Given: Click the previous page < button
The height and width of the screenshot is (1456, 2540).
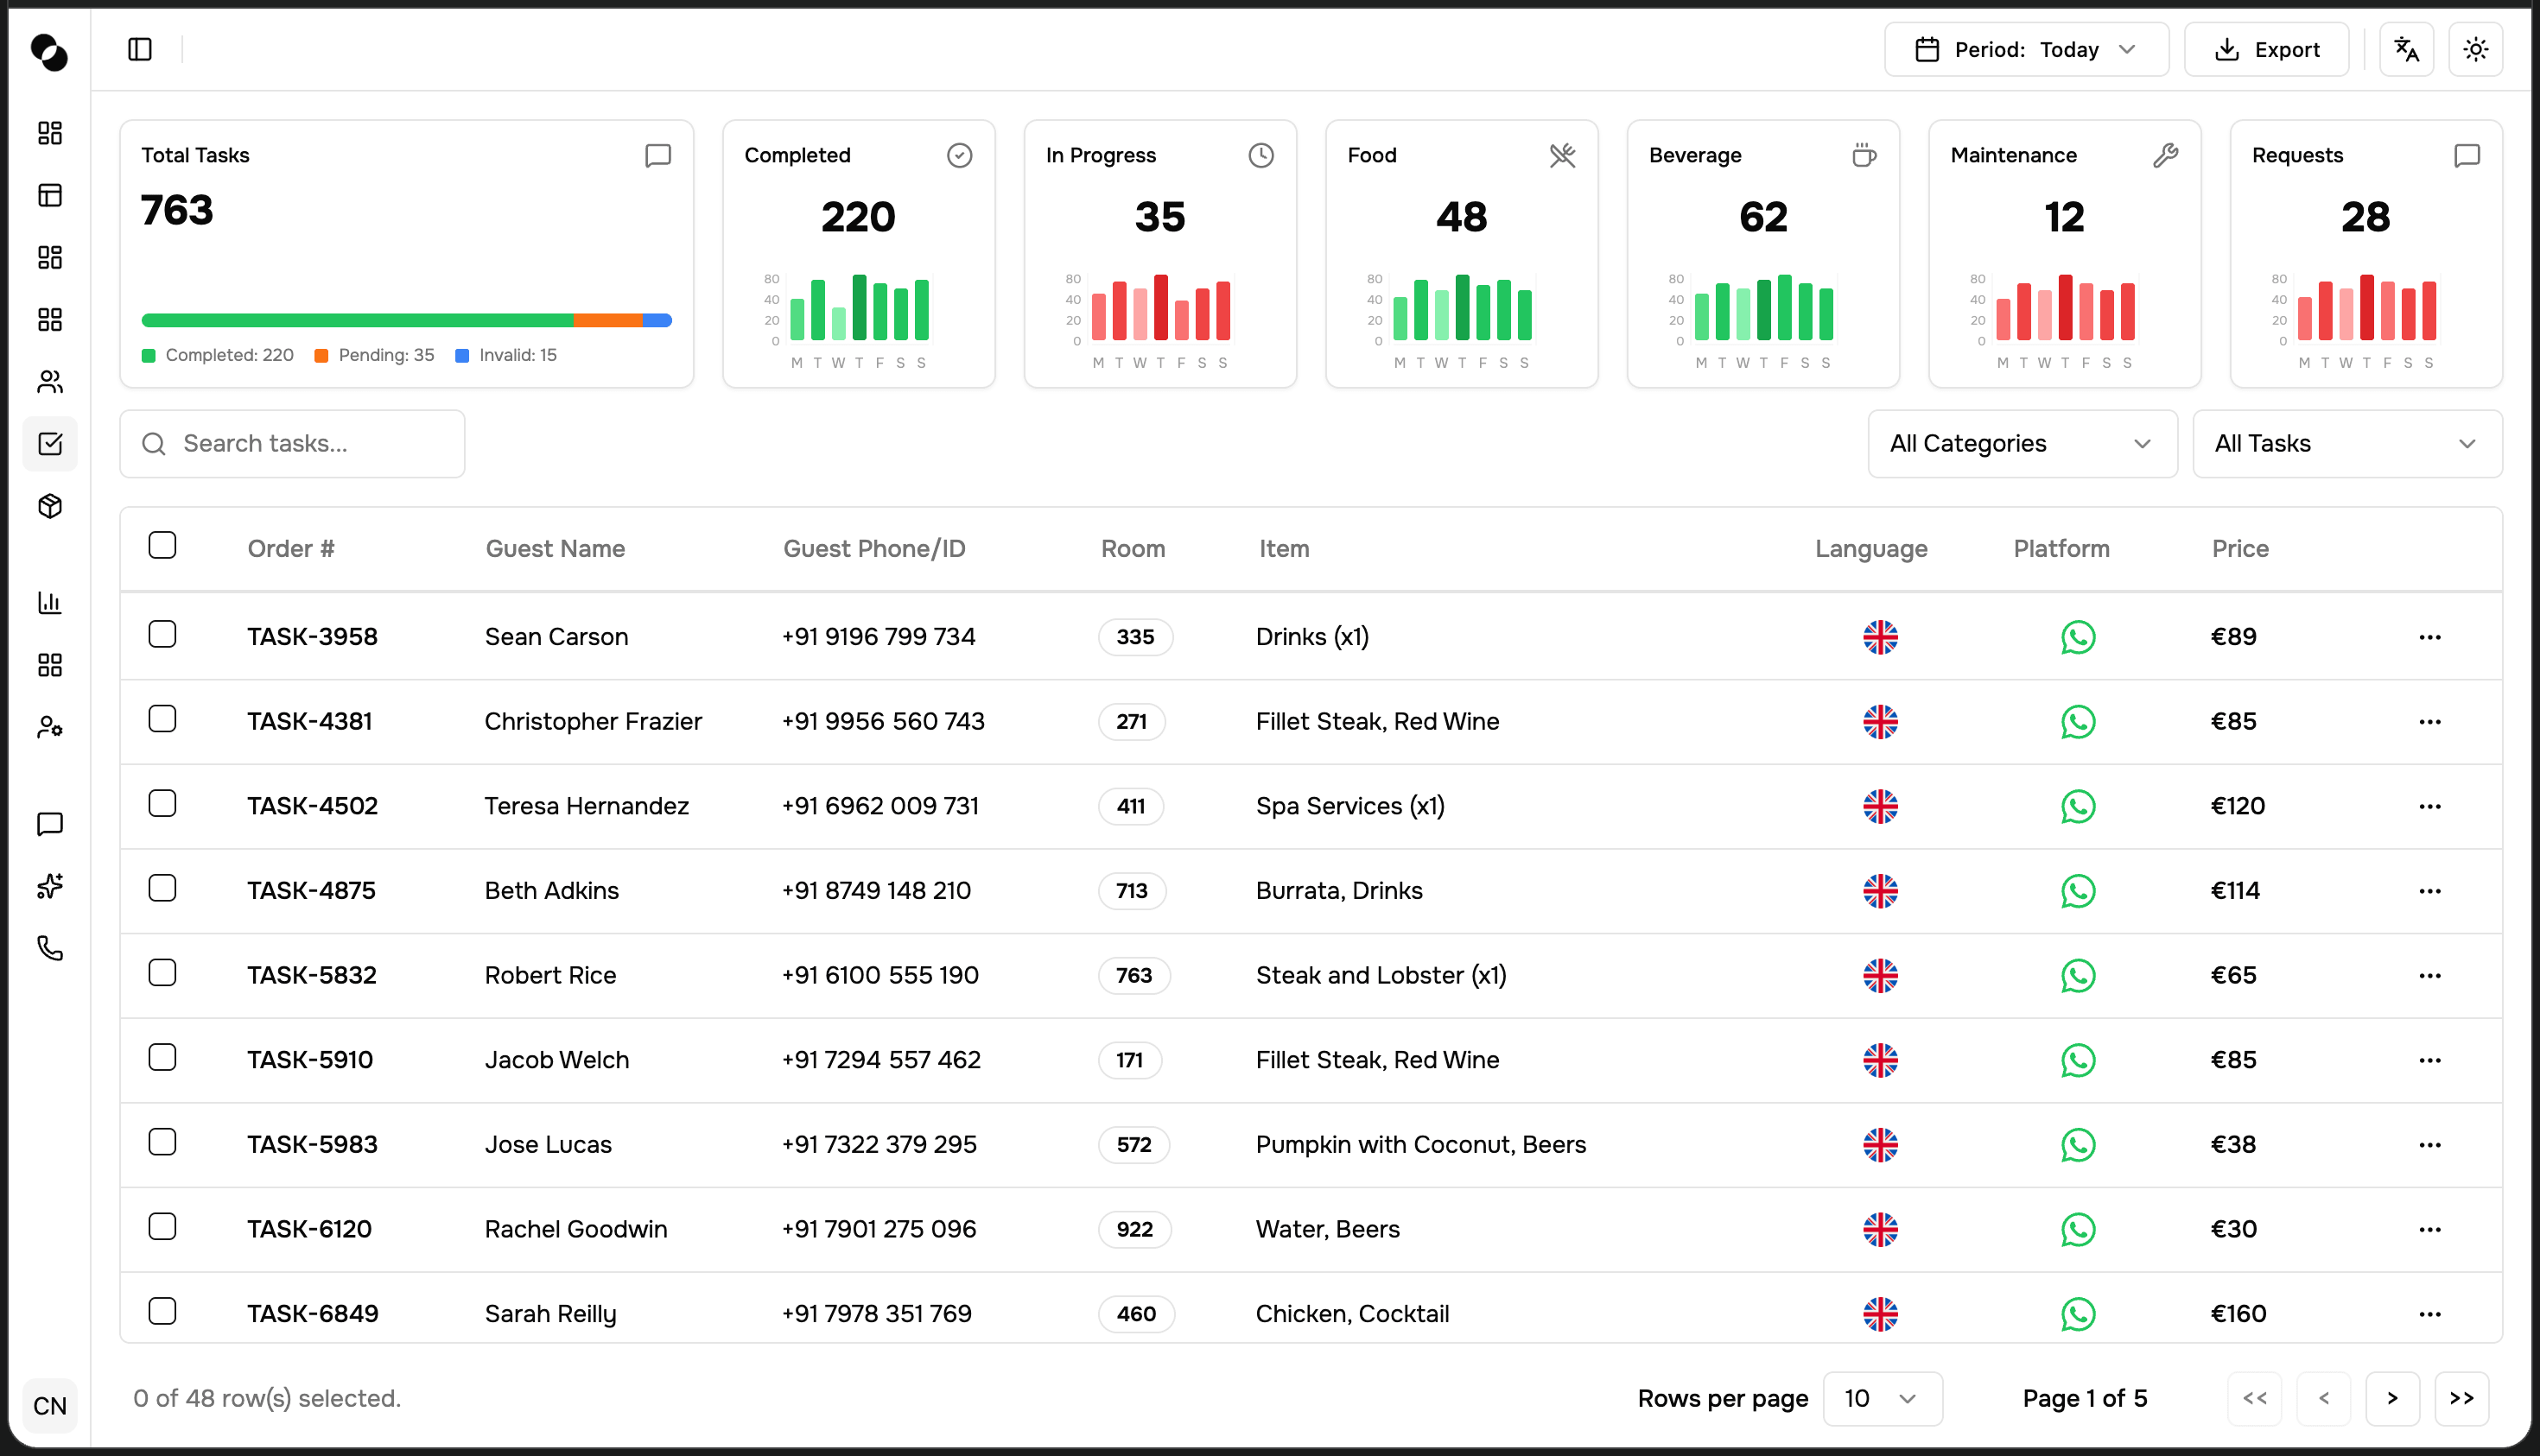Looking at the screenshot, I should 2322,1398.
